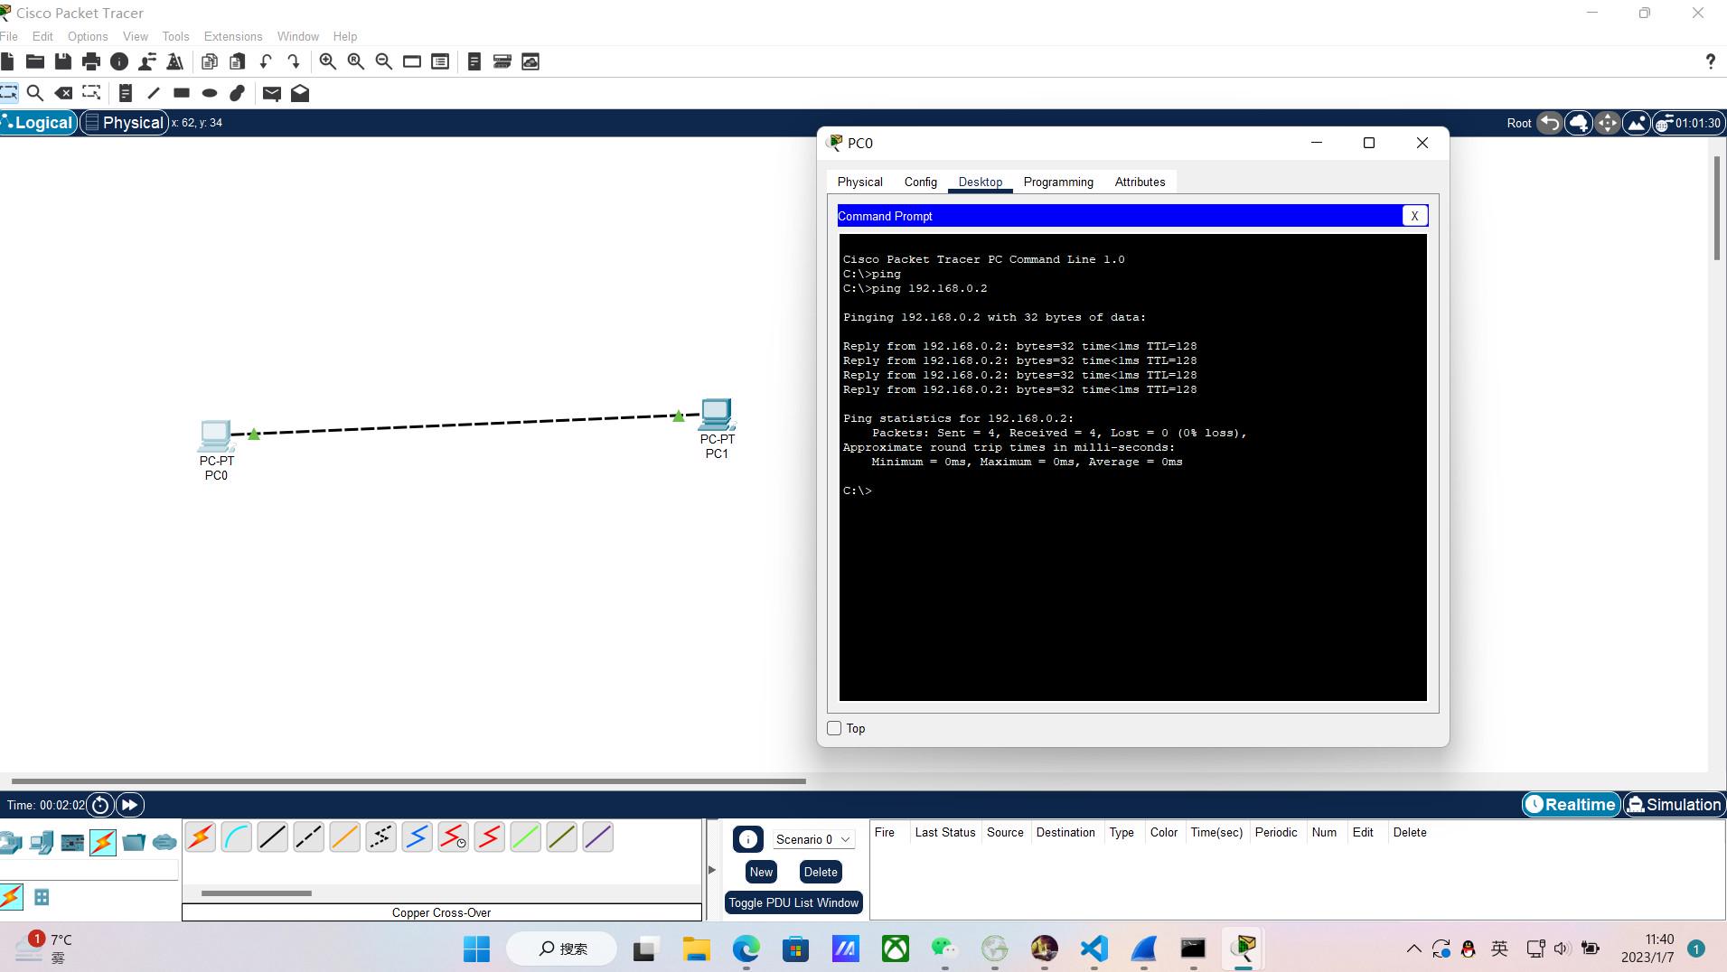Switch to the Config tab of PC0
Image resolution: width=1727 pixels, height=972 pixels.
[x=920, y=182]
